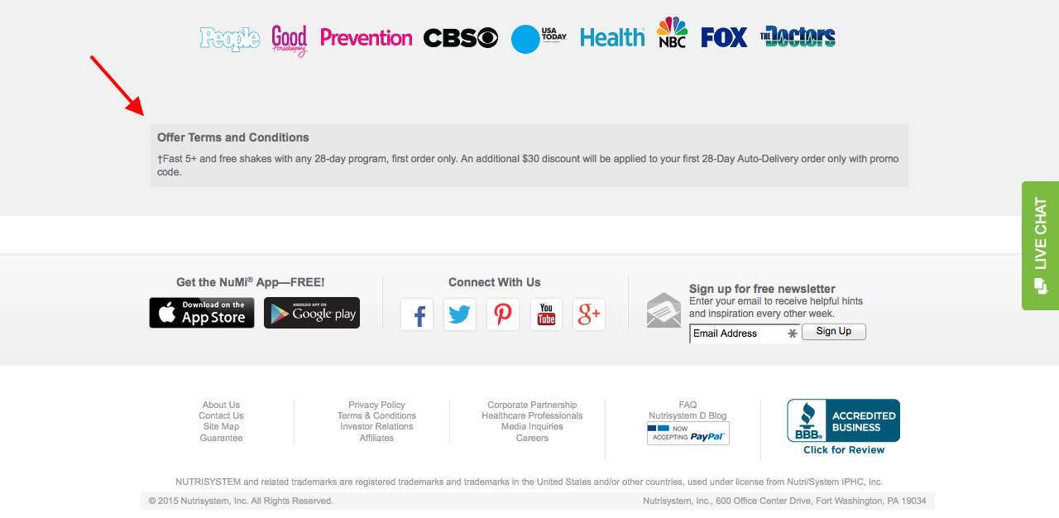This screenshot has height=518, width=1059.
Task: Open the Twitter bird icon
Action: coord(460,314)
